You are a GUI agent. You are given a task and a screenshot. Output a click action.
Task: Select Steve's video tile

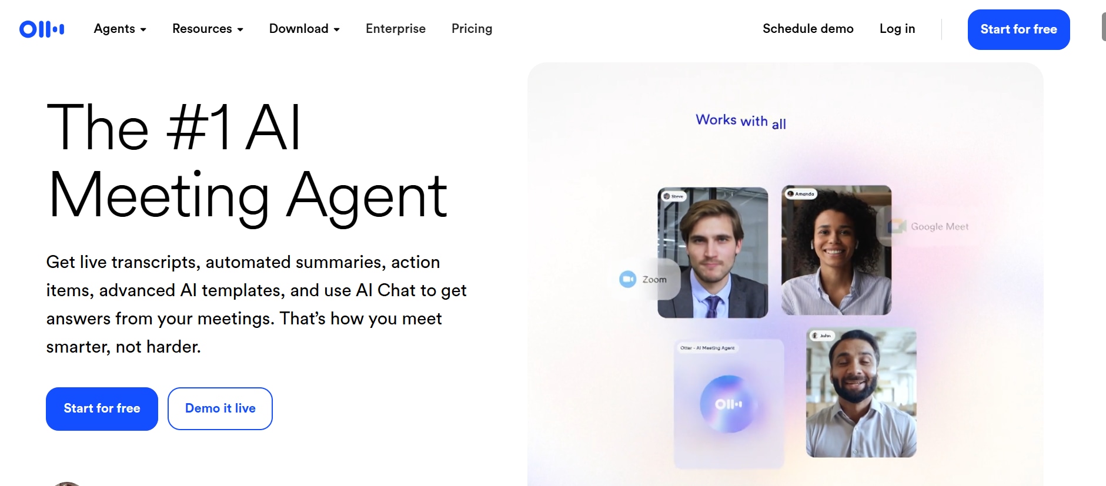713,253
